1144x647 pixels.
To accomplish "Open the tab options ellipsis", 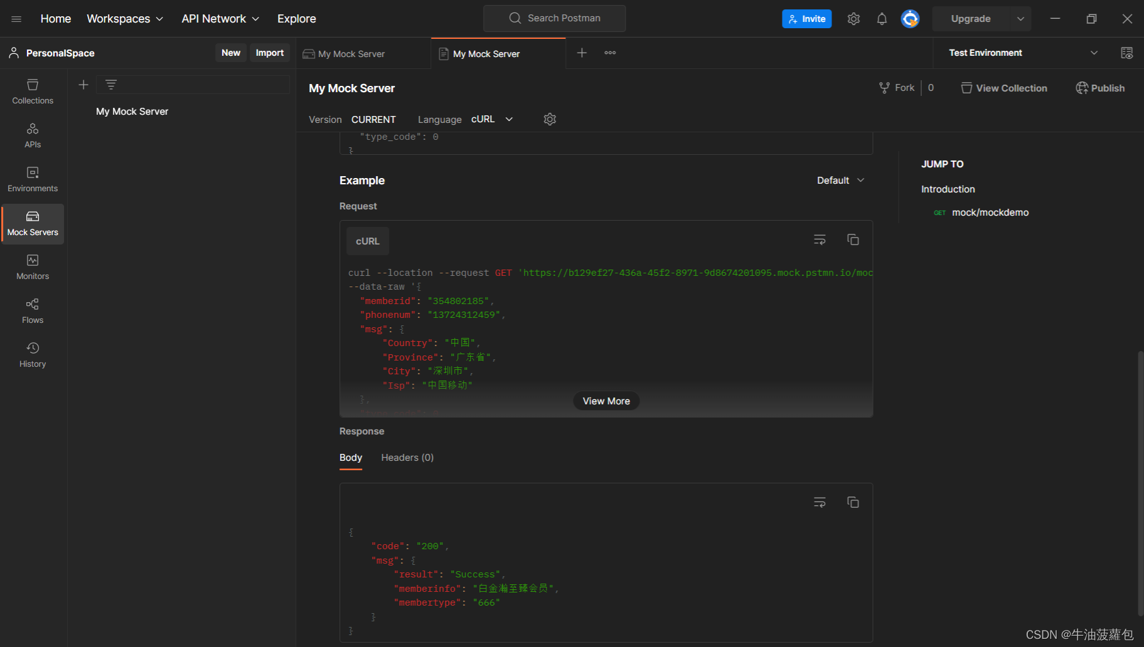I will tap(610, 53).
